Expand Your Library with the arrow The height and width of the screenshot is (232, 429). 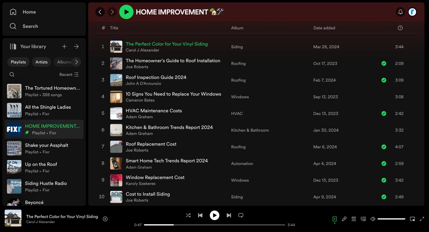[76, 46]
